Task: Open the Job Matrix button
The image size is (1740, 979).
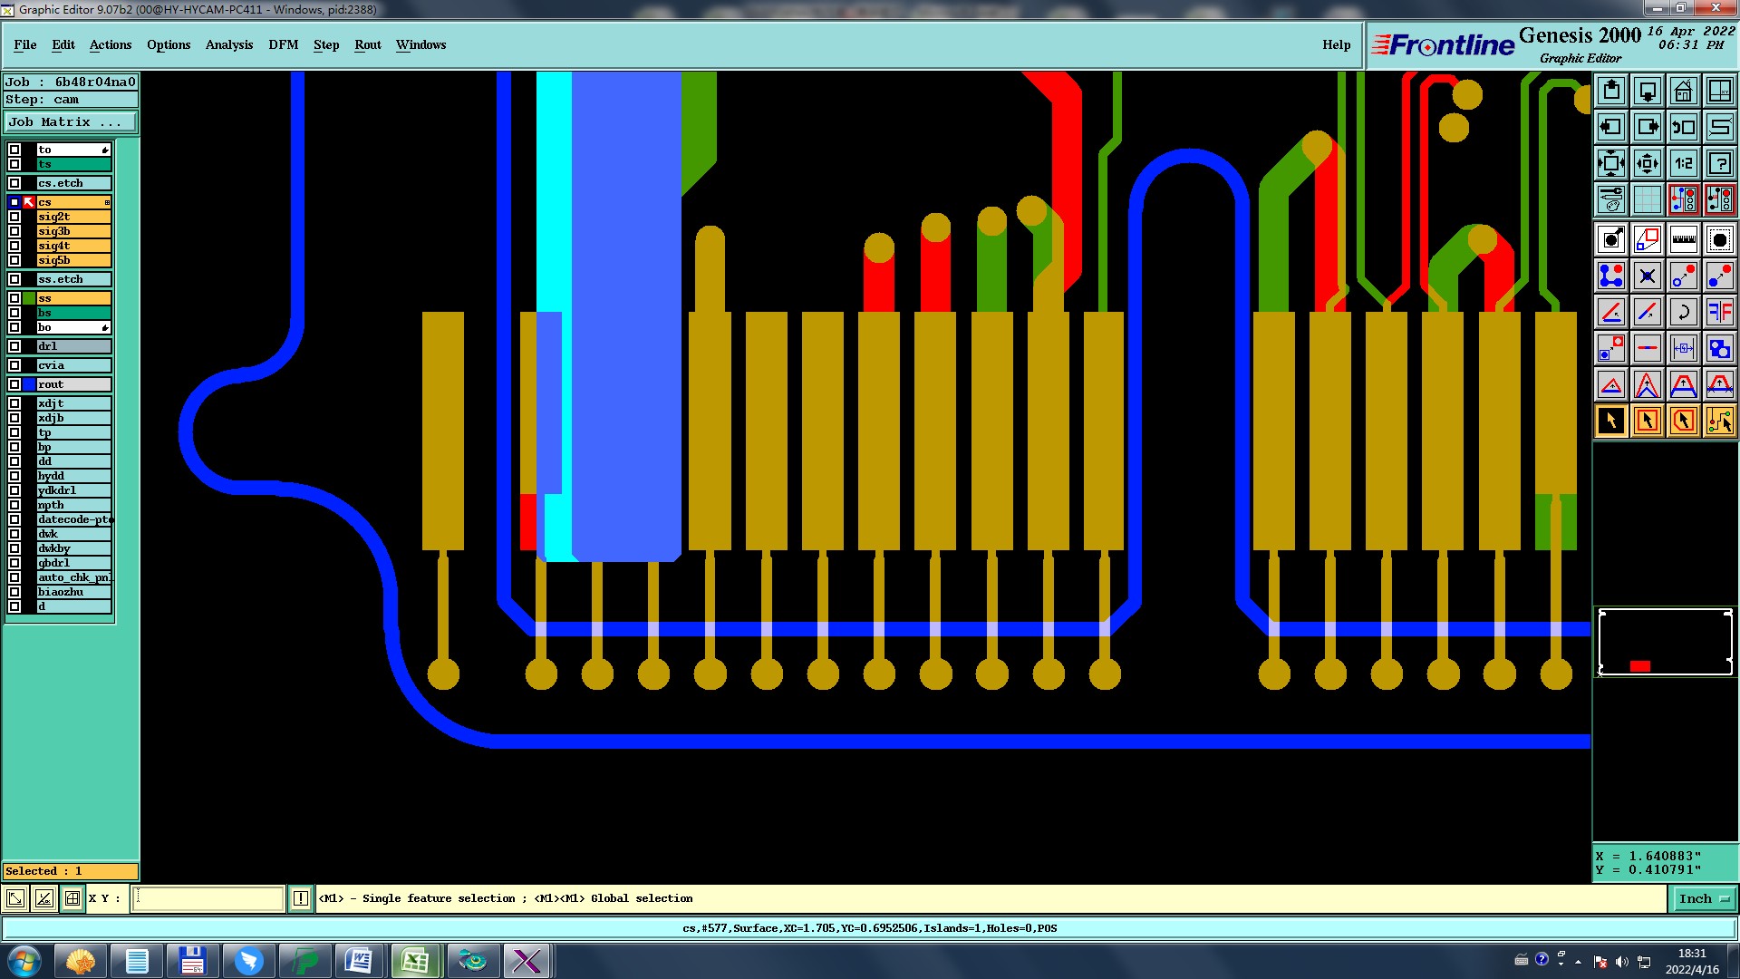Action: tap(71, 121)
